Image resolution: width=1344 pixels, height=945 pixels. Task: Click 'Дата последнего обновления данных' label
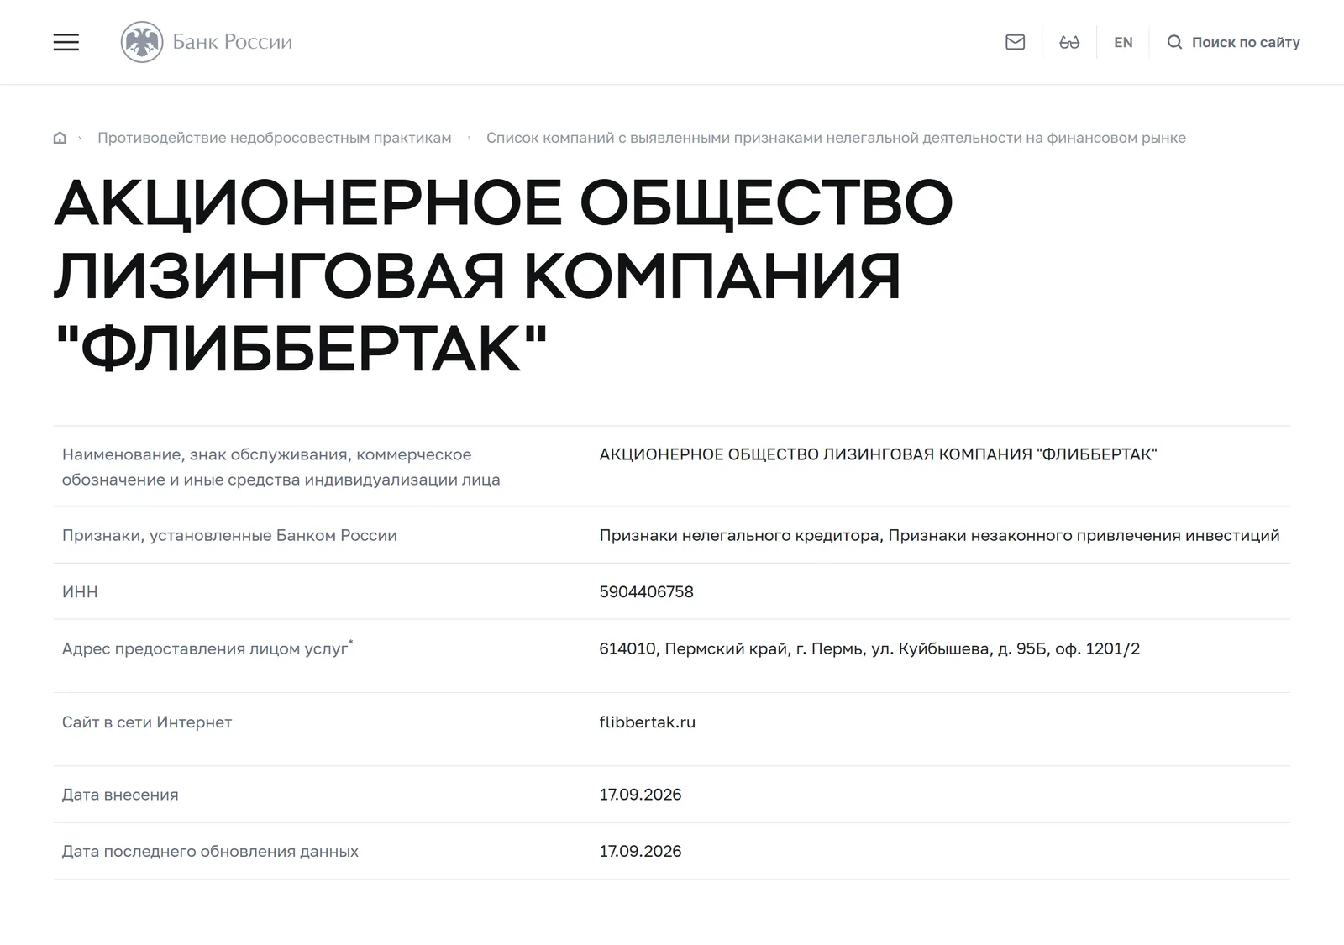click(210, 851)
